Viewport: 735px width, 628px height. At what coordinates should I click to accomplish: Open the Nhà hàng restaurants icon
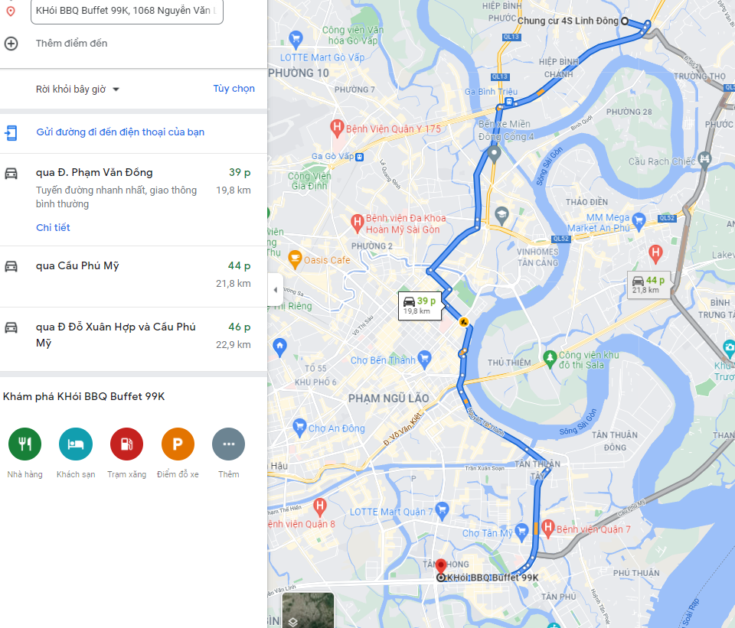pos(24,444)
